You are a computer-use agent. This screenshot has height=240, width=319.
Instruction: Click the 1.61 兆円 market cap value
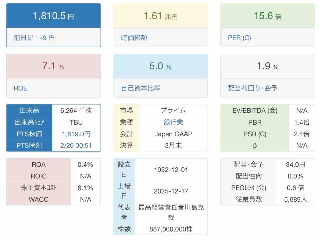pyautogui.click(x=161, y=16)
